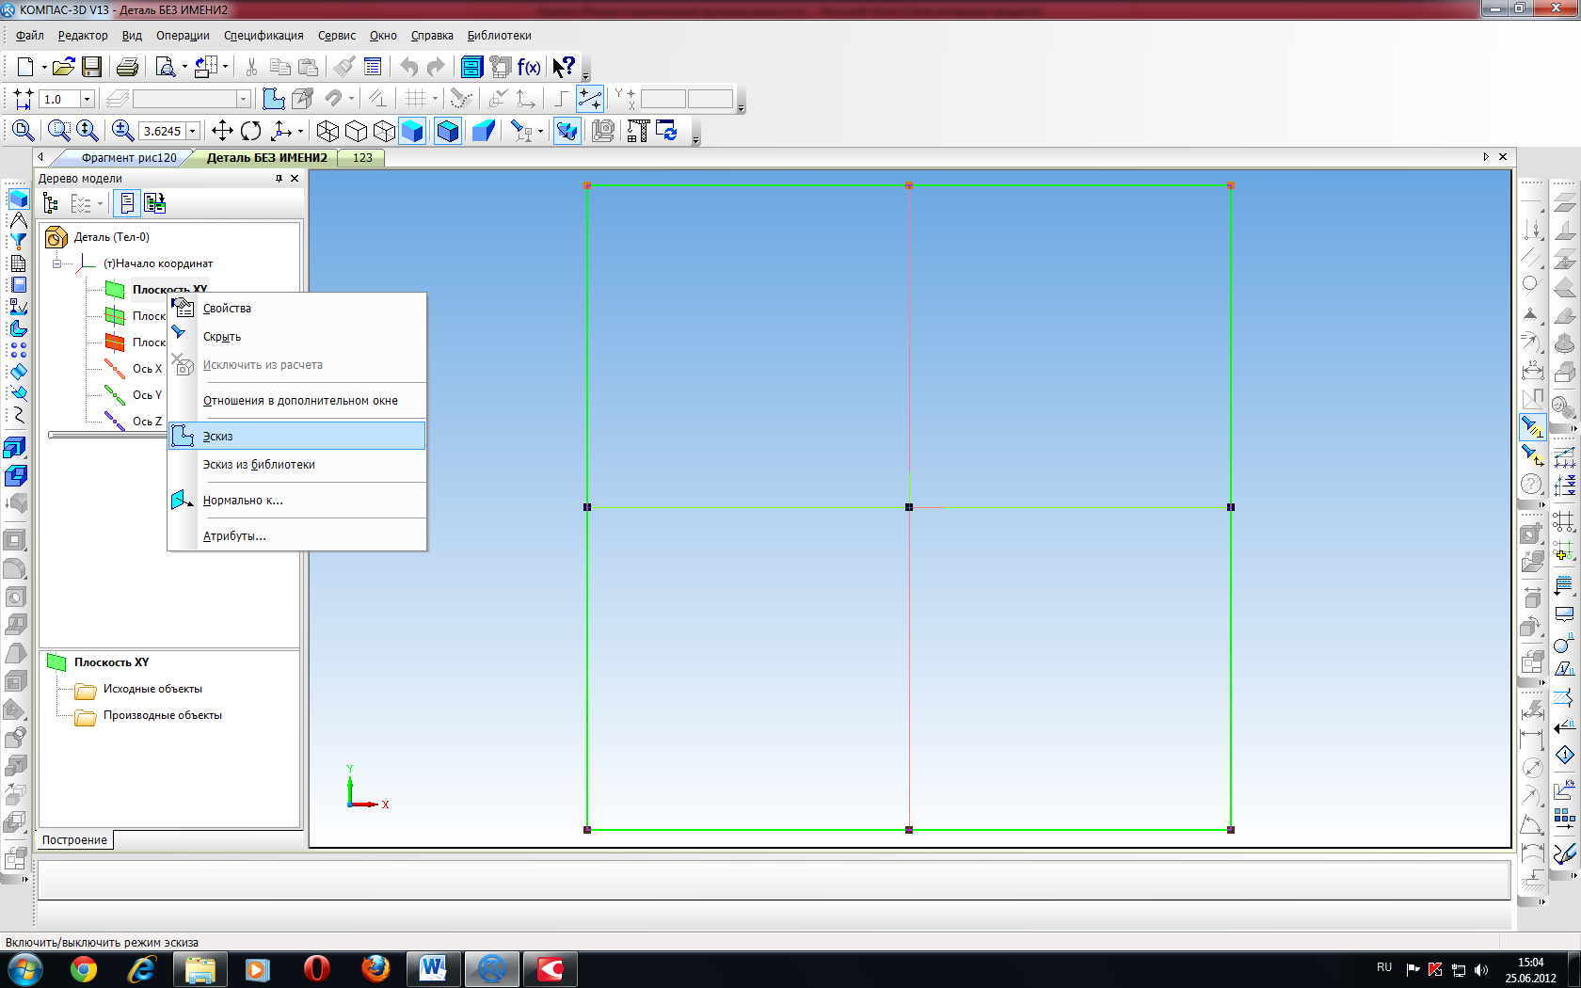1581x988 pixels.
Task: Open Word from taskbar
Action: point(433,968)
